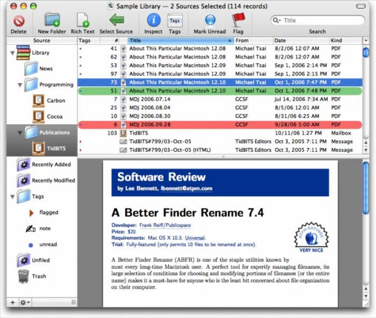Click TidBITS mailbox icon in record list

point(123,133)
